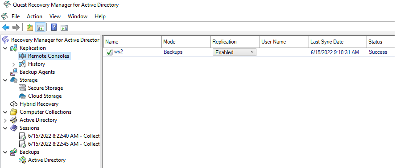Click the 8:22:40 AM session icon

(x=22, y=136)
